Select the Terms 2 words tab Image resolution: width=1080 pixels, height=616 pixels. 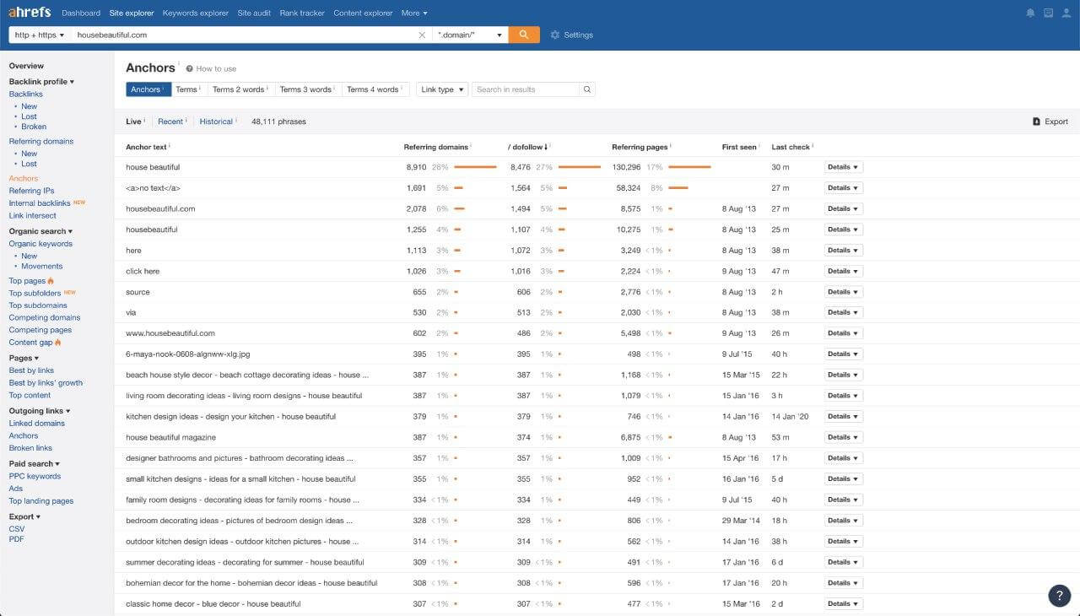point(240,89)
